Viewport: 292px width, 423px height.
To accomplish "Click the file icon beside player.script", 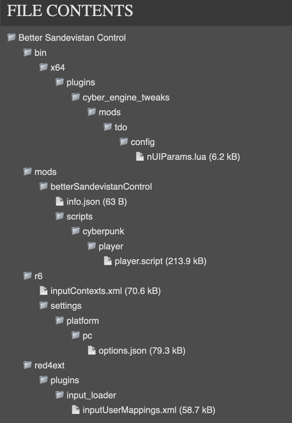I will pyautogui.click(x=107, y=261).
